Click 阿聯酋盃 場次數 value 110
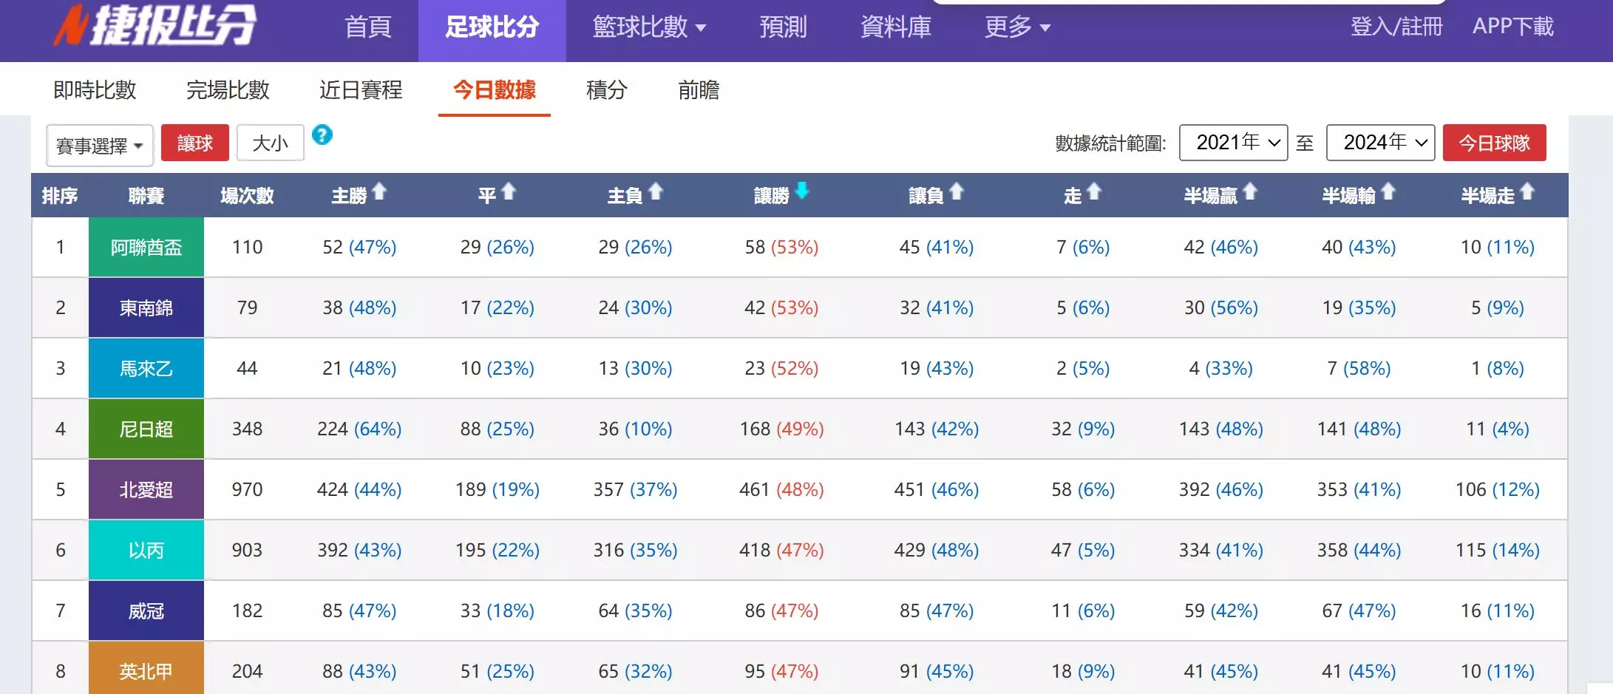 click(247, 247)
